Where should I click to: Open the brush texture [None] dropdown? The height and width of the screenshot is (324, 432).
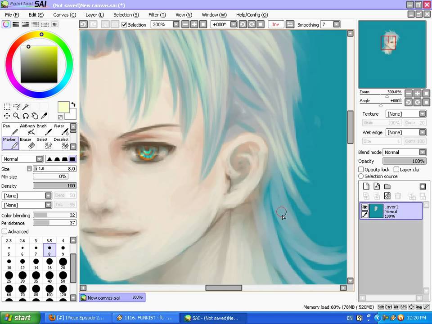(x=48, y=205)
